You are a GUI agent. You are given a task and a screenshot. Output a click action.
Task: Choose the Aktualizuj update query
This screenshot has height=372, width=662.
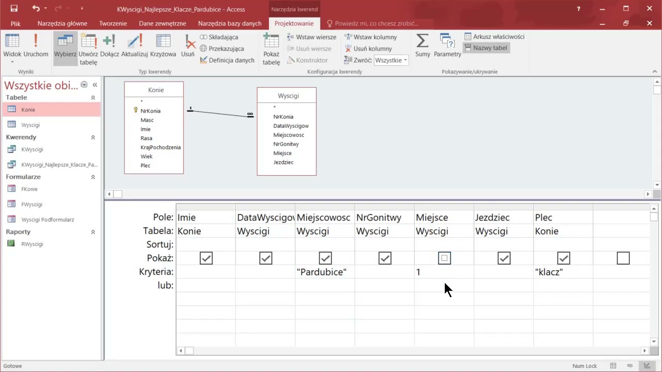point(135,47)
